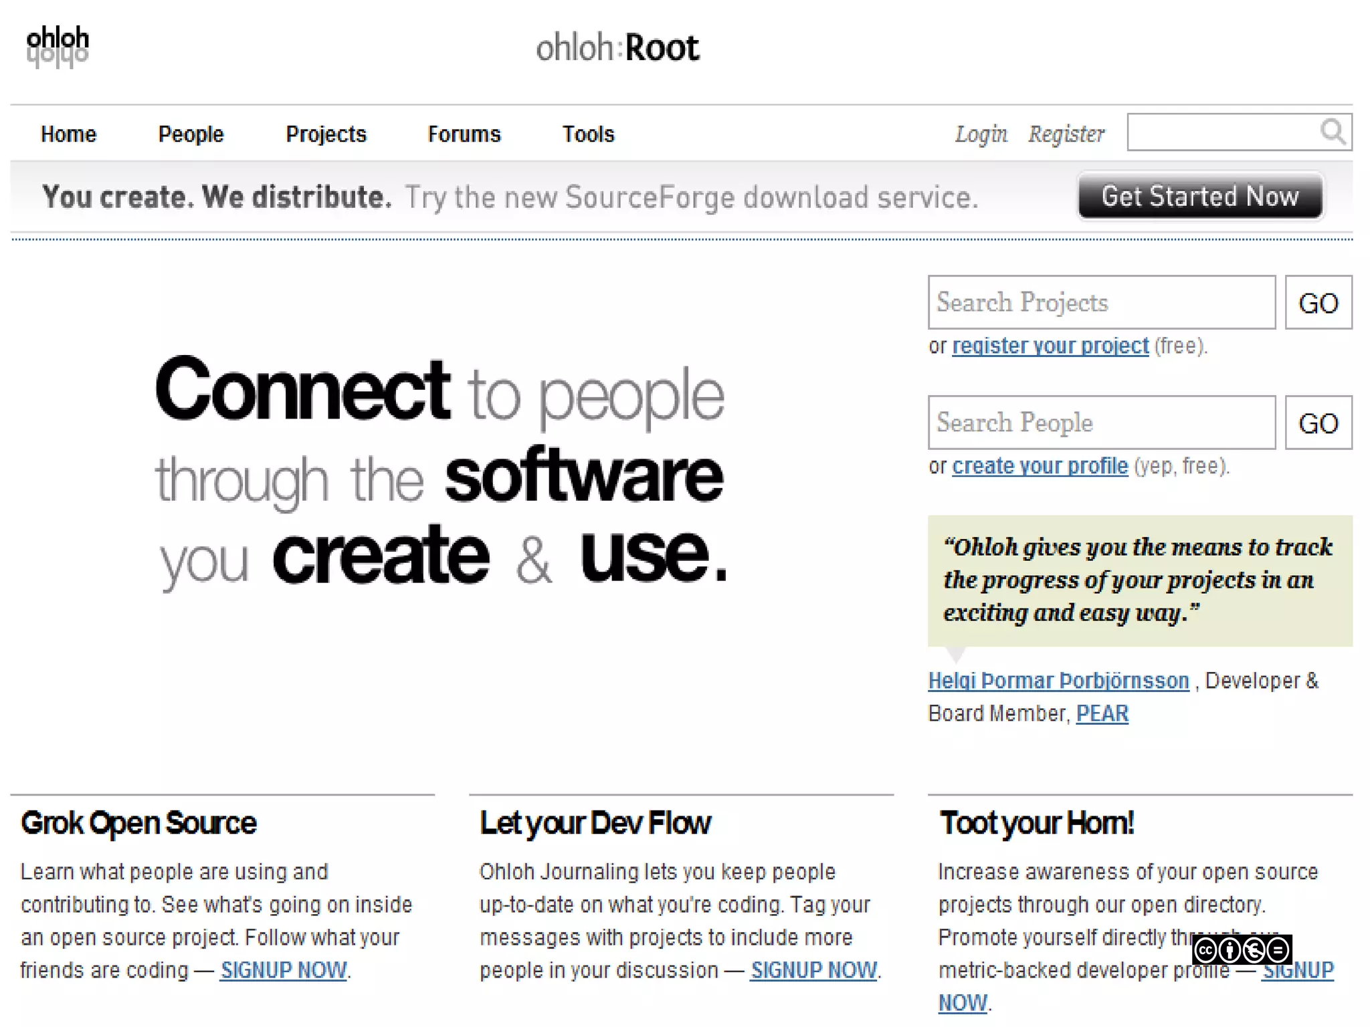The width and height of the screenshot is (1370, 1027).
Task: Click the ohloh logo icon
Action: [x=58, y=46]
